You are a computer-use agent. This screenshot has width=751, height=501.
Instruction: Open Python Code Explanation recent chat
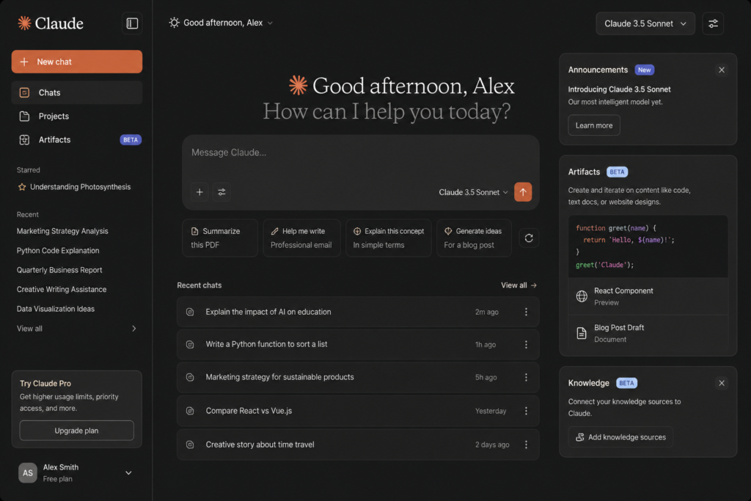coord(58,251)
